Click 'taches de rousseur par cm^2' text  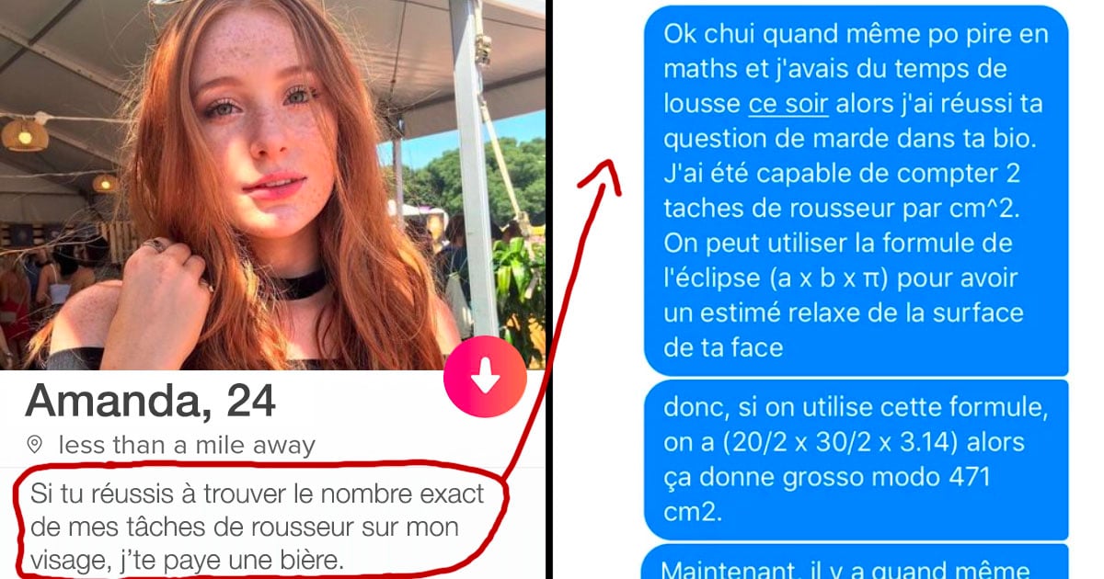click(838, 209)
